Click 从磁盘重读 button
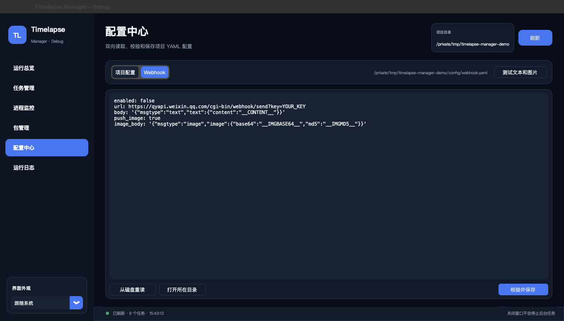This screenshot has height=321, width=564. 132,289
